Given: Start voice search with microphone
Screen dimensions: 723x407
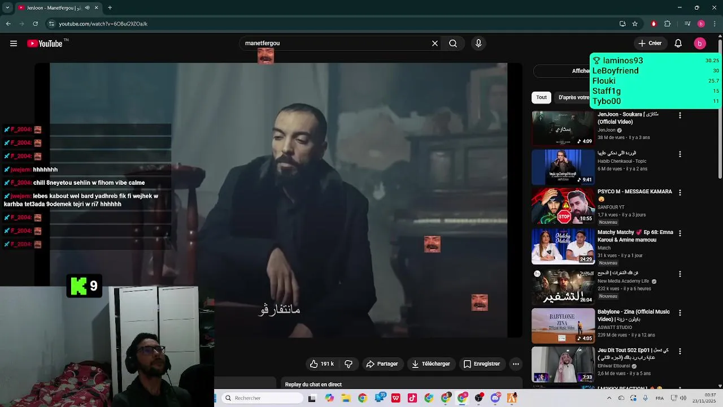Looking at the screenshot, I should 478,44.
